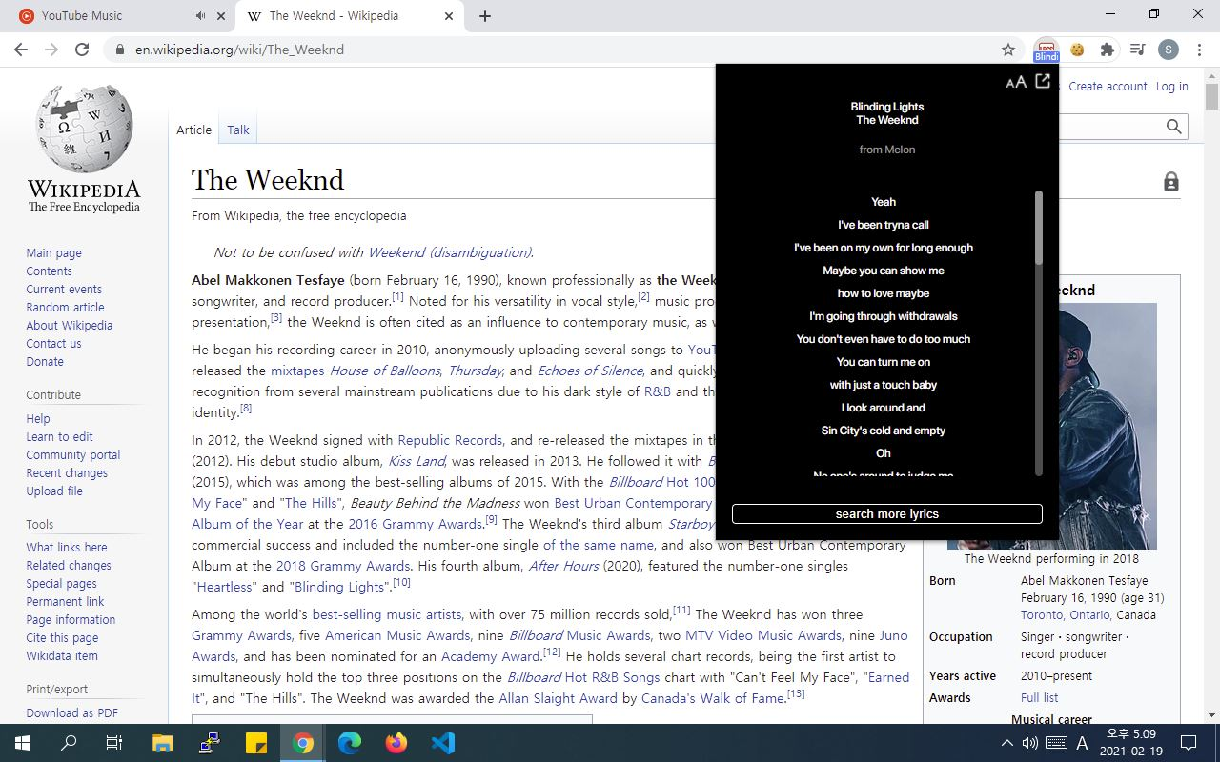
Task: Follow the Republic Records link
Action: point(450,440)
